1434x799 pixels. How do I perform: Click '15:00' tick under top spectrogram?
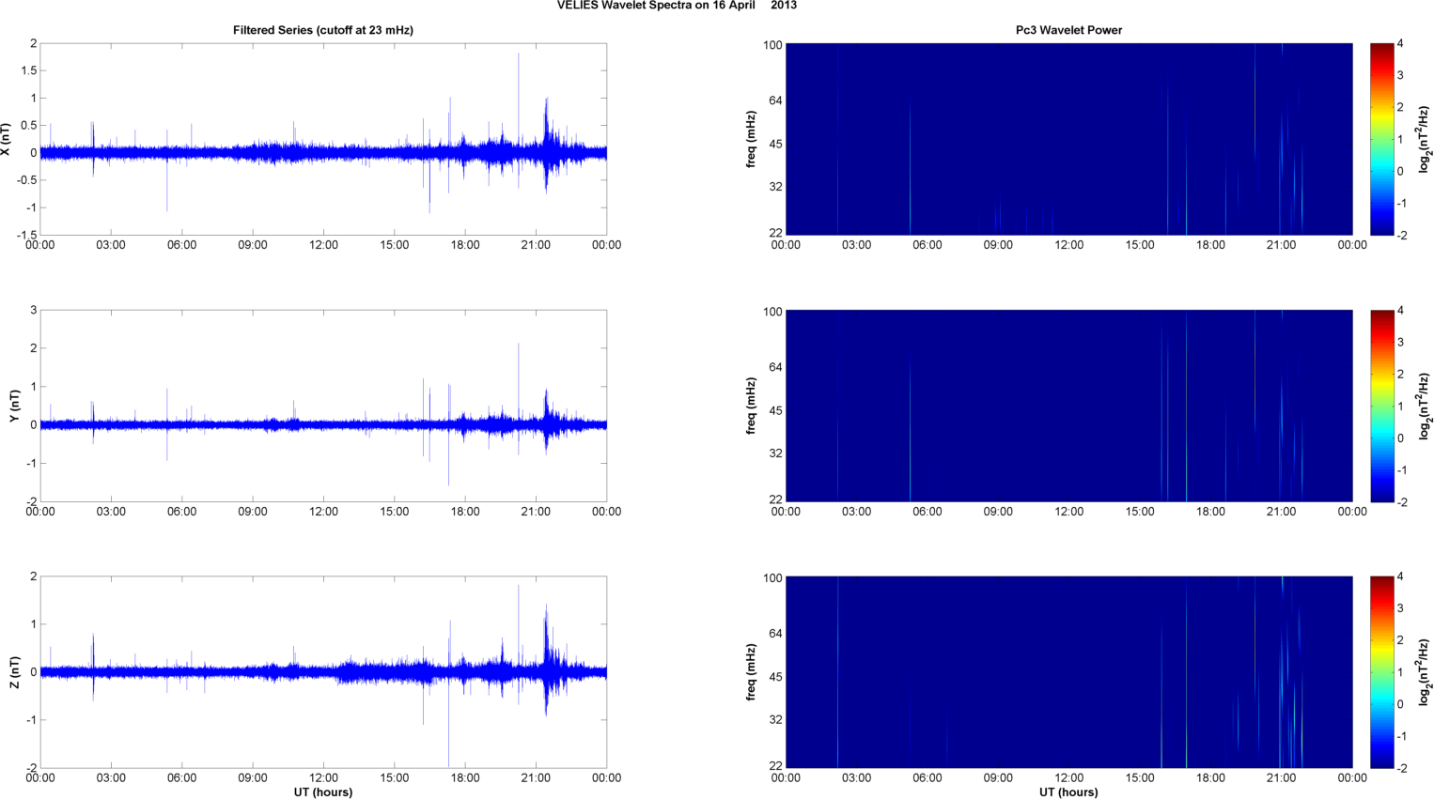(1140, 245)
